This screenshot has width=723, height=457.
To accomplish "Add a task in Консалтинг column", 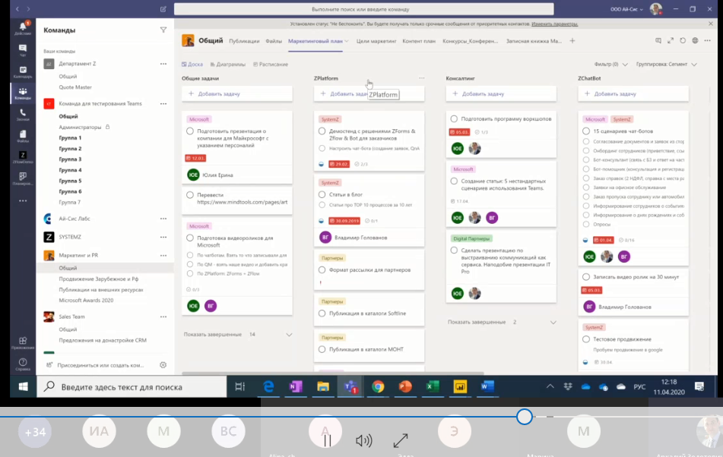I will 501,94.
